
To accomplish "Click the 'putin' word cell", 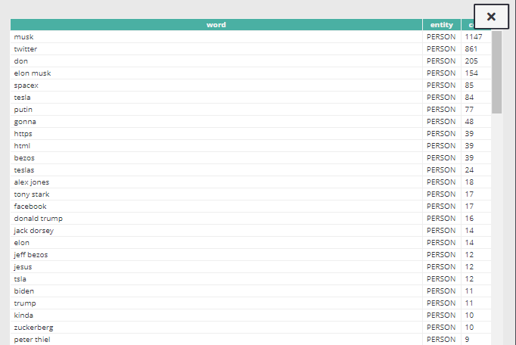I will click(x=23, y=110).
